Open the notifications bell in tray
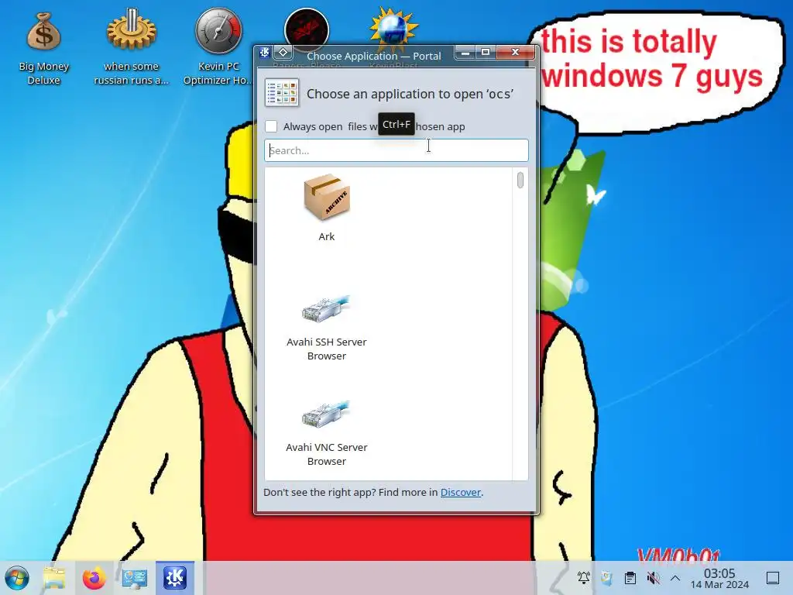Screen dimensions: 793x595 point(584,578)
